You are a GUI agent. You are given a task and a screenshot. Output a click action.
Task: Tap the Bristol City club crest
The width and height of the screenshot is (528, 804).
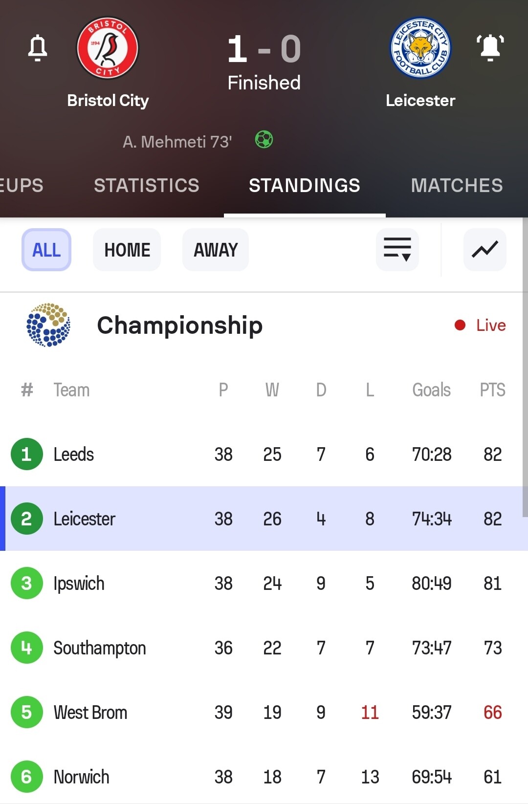[x=108, y=48]
